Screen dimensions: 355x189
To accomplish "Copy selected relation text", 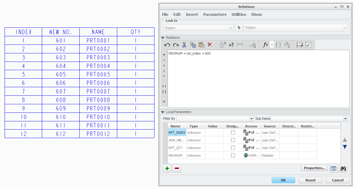I will click(x=193, y=45).
